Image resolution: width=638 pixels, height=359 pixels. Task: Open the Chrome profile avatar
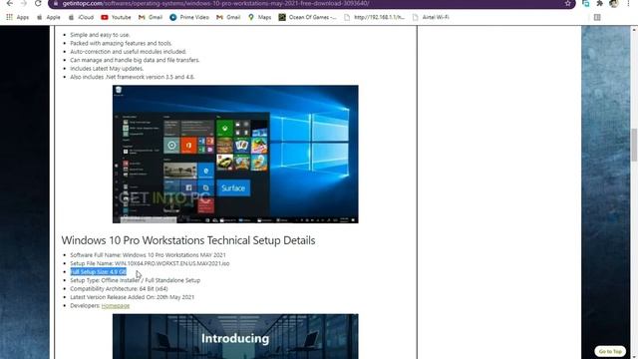(x=614, y=3)
